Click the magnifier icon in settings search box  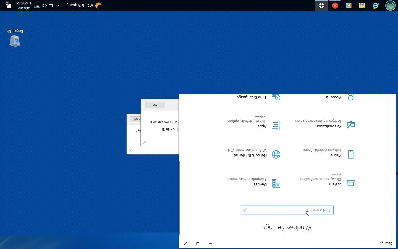click(245, 210)
